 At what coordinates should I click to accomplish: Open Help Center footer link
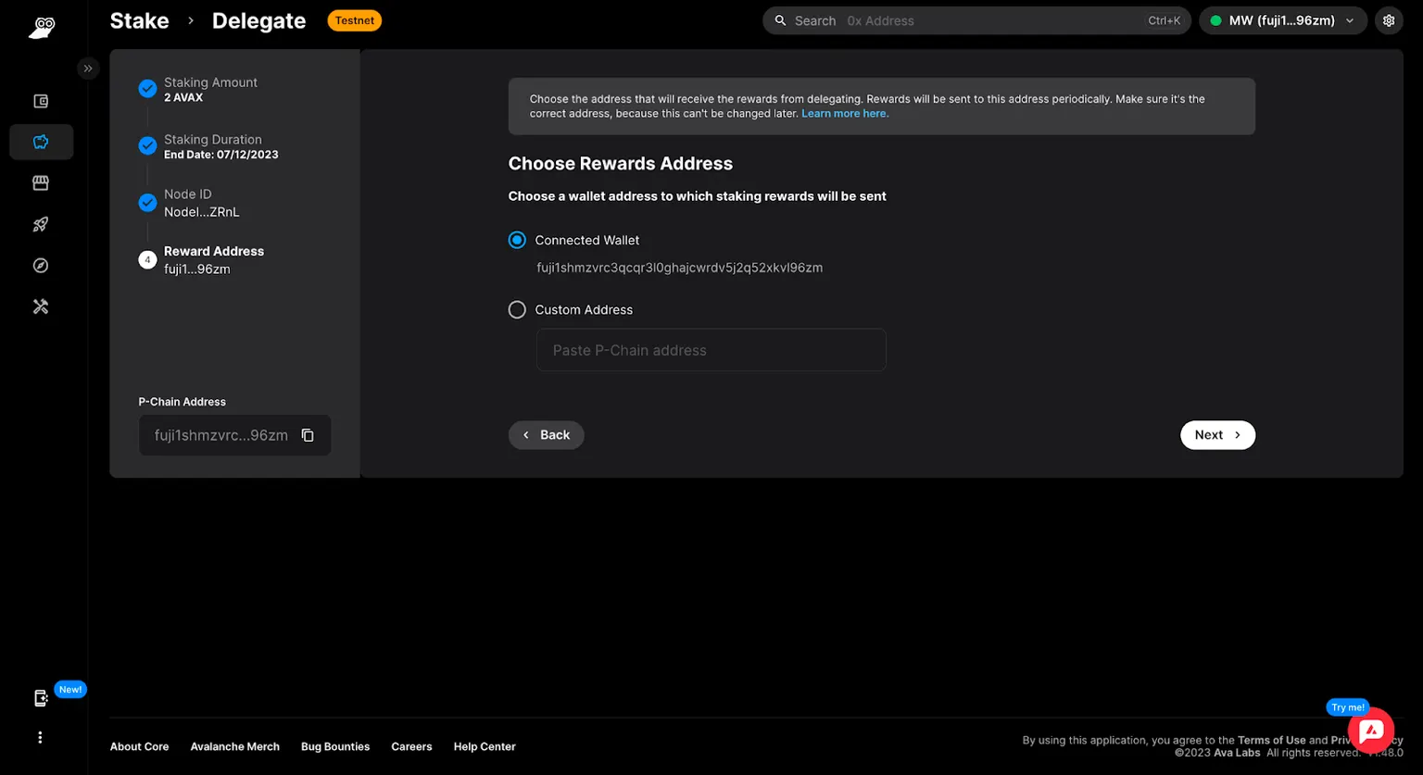pyautogui.click(x=485, y=746)
